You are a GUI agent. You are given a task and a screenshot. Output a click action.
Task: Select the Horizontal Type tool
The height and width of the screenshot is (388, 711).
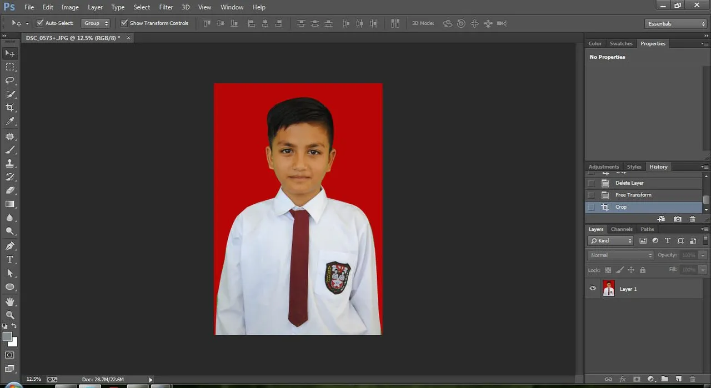pyautogui.click(x=10, y=259)
